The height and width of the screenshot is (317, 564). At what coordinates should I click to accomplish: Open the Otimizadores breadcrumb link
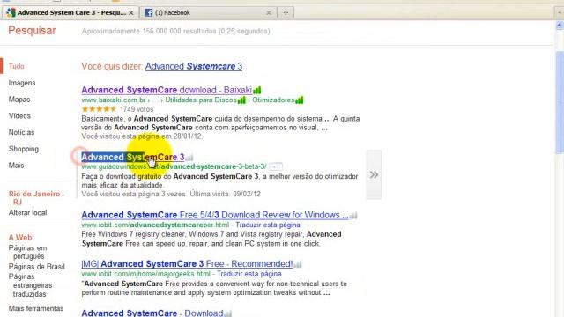[x=273, y=100]
